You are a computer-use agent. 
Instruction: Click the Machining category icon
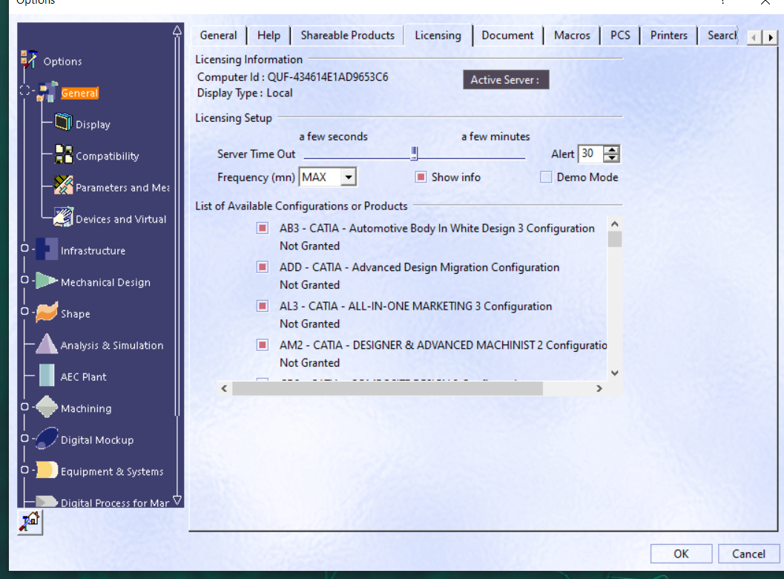(x=47, y=407)
